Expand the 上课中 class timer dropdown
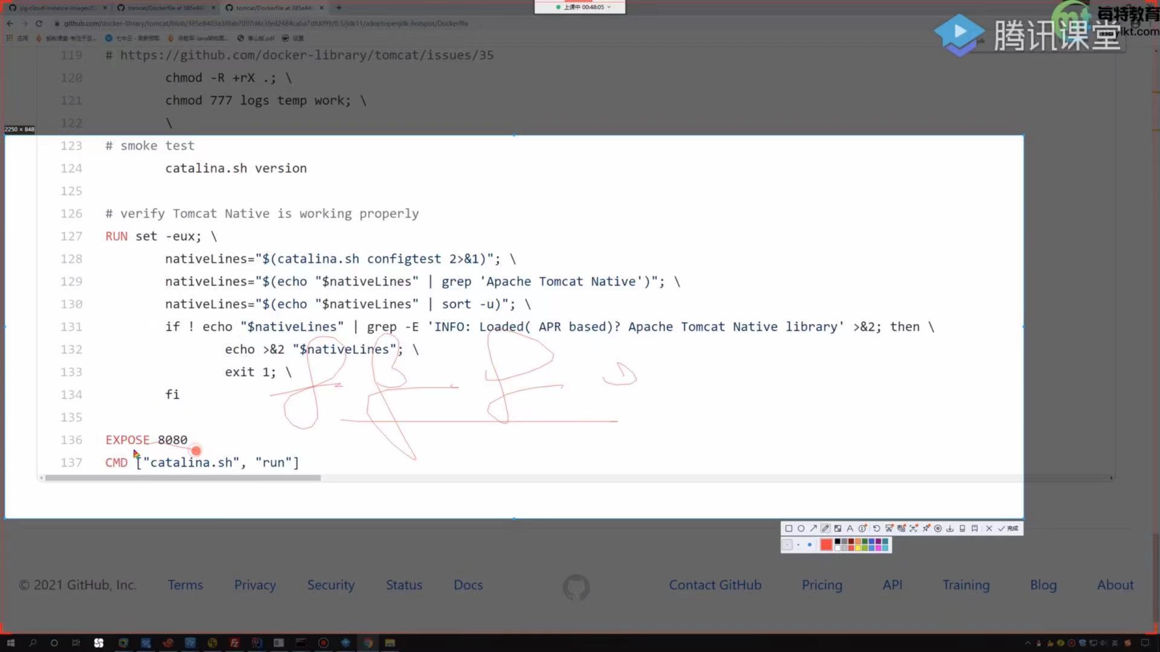1160x652 pixels. coord(608,7)
